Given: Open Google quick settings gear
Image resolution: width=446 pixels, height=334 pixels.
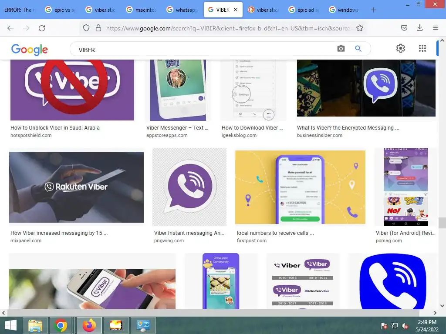Looking at the screenshot, I should point(401,48).
